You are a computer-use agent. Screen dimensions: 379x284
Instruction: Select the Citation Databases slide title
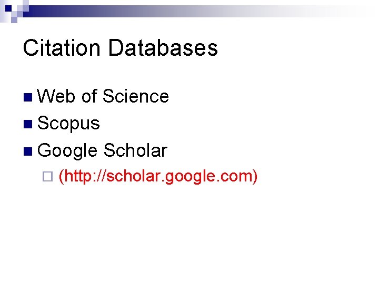(x=120, y=48)
